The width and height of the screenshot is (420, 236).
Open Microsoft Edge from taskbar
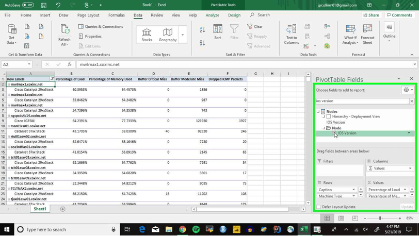pos(142,229)
